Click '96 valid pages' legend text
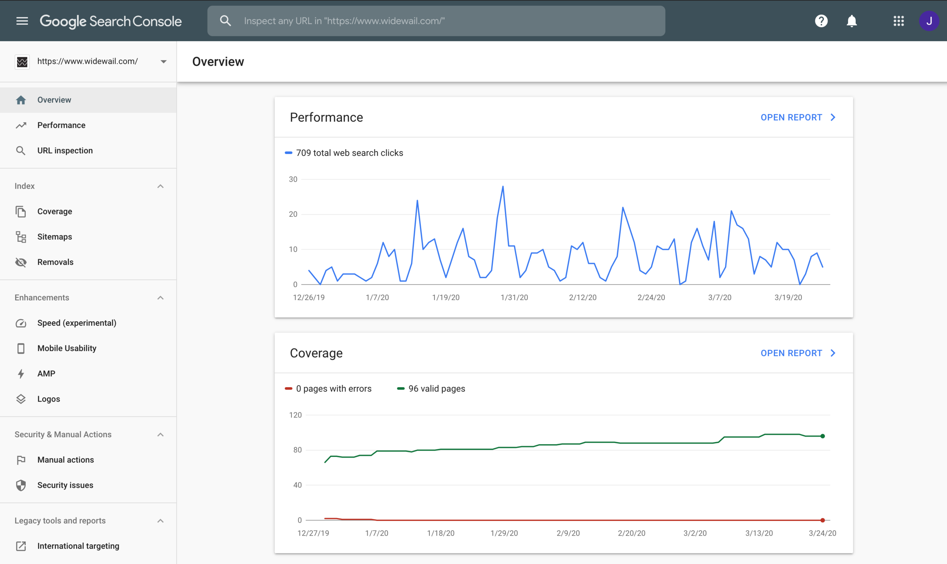The height and width of the screenshot is (564, 947). tap(437, 388)
